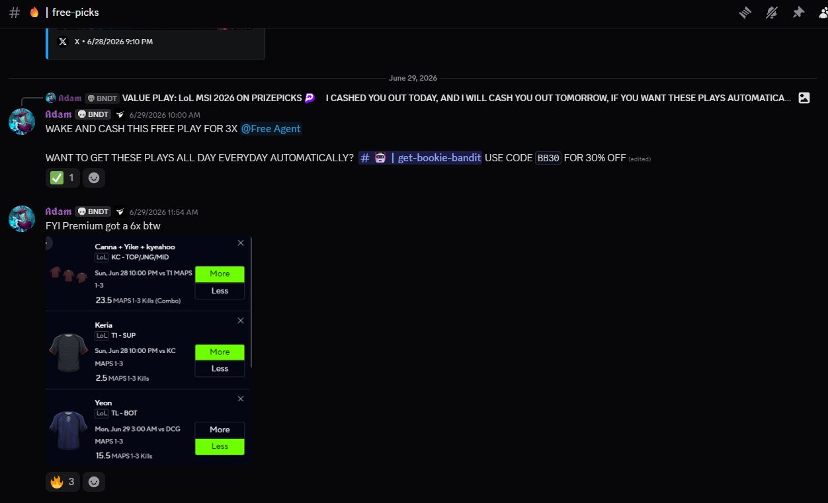Click the T1 - SUP label

[124, 336]
